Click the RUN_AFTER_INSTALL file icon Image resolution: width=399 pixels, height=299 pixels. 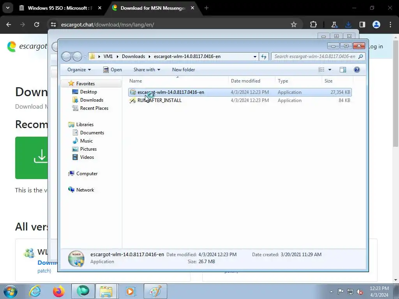133,100
